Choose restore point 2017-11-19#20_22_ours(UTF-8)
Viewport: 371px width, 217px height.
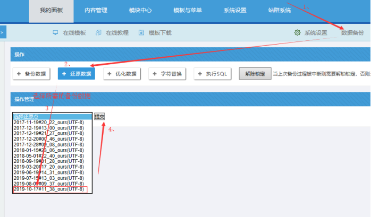tap(48, 122)
